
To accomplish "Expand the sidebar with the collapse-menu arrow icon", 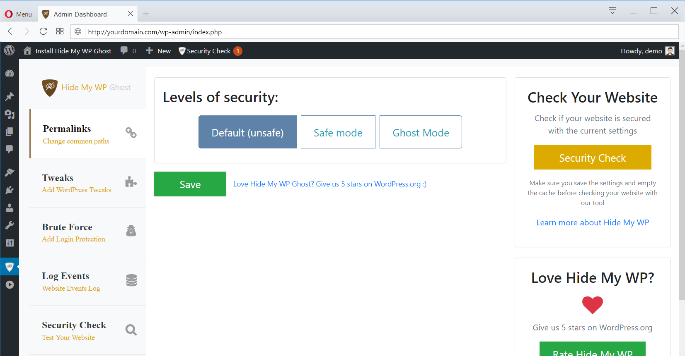I will (x=10, y=285).
